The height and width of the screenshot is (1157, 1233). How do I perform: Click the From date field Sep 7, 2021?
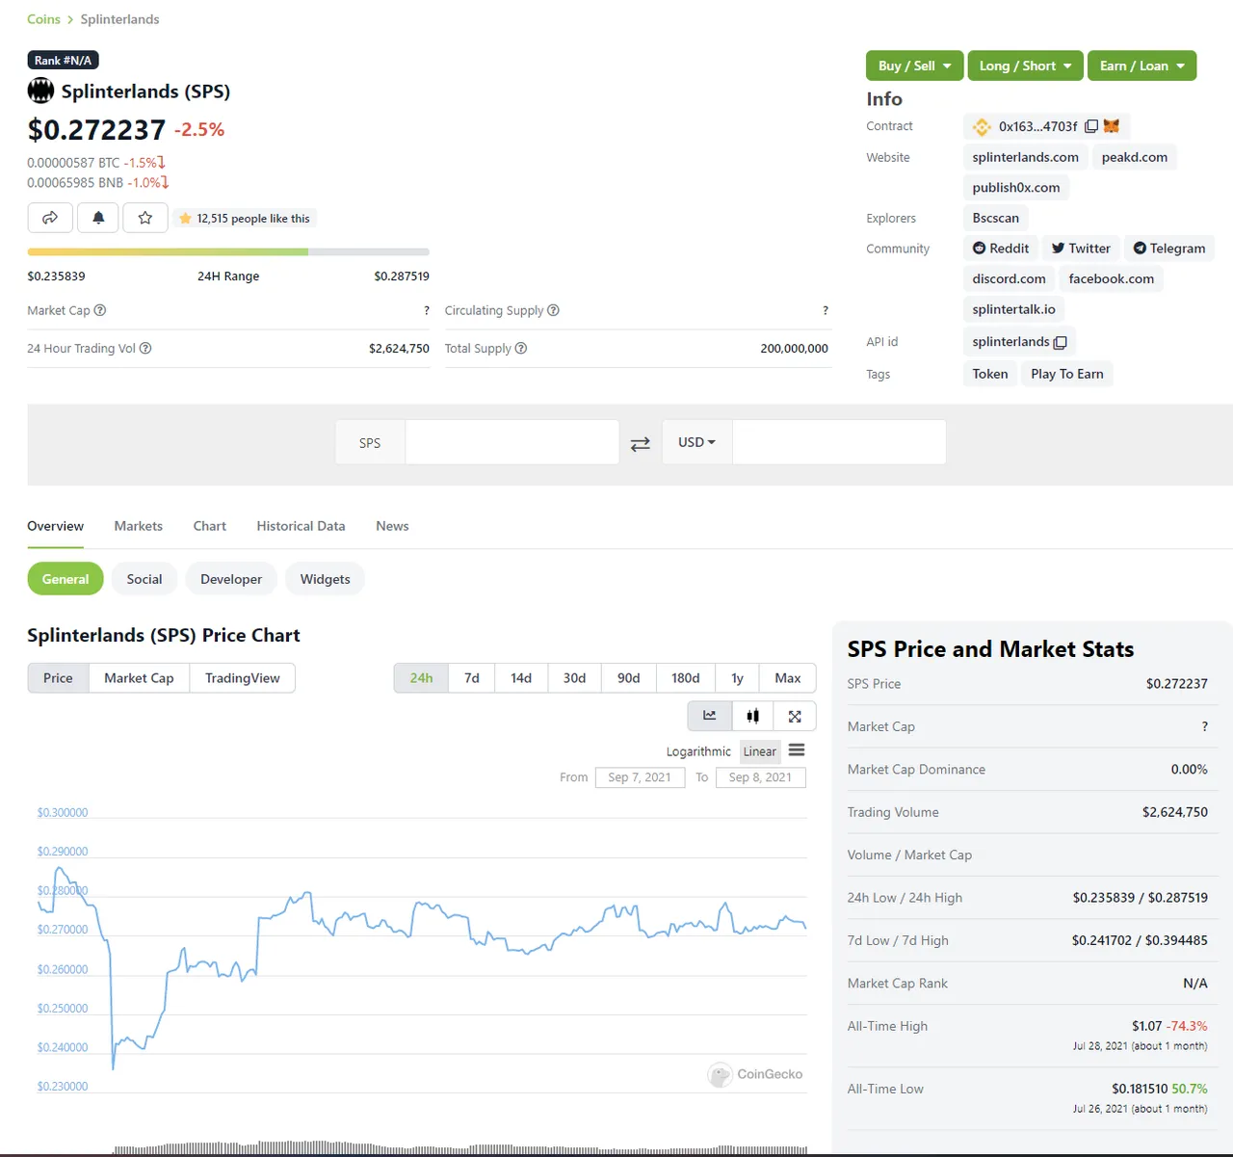(x=640, y=777)
